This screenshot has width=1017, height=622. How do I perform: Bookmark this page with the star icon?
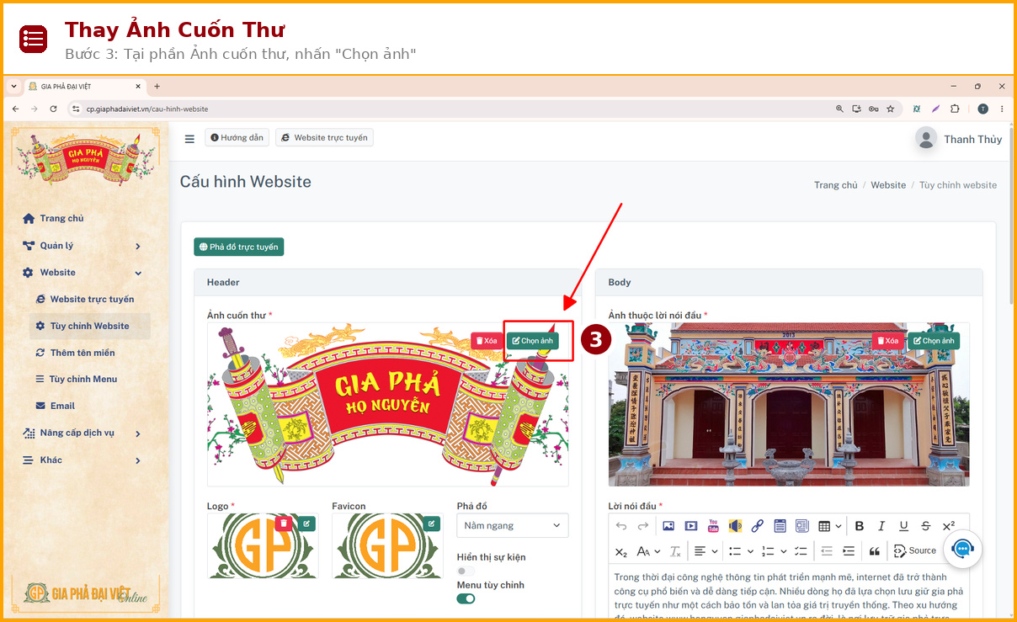pyautogui.click(x=890, y=109)
